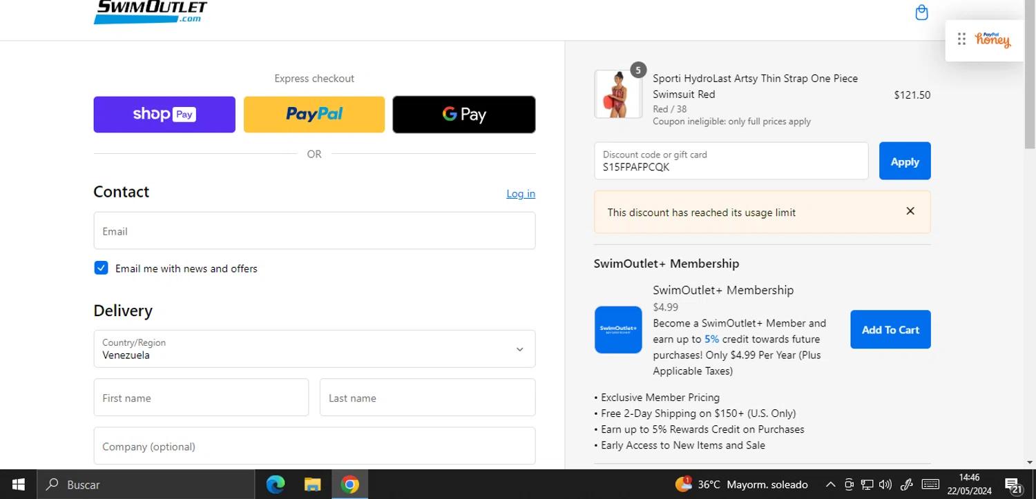Expand the Country/Region dropdown
This screenshot has height=499, width=1036.
point(314,349)
